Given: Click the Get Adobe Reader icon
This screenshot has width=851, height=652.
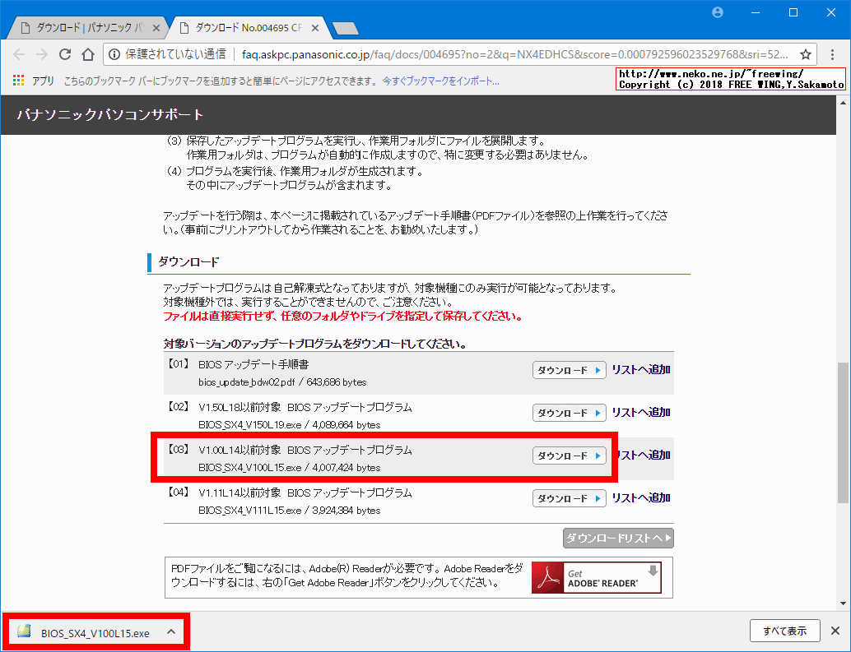Looking at the screenshot, I should point(596,576).
